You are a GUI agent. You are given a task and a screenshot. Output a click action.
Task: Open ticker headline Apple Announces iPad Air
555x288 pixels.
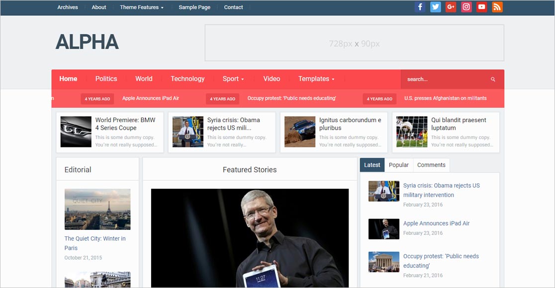tap(150, 98)
